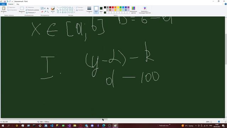Open the Select dropdown arrow

(22, 13)
